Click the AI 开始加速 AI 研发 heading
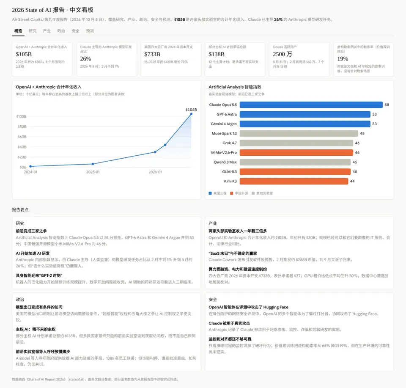Image resolution: width=406 pixels, height=388 pixels. pos(33,253)
